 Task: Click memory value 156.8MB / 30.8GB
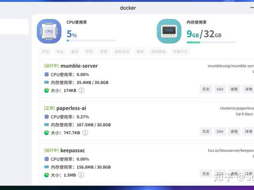(x=94, y=167)
